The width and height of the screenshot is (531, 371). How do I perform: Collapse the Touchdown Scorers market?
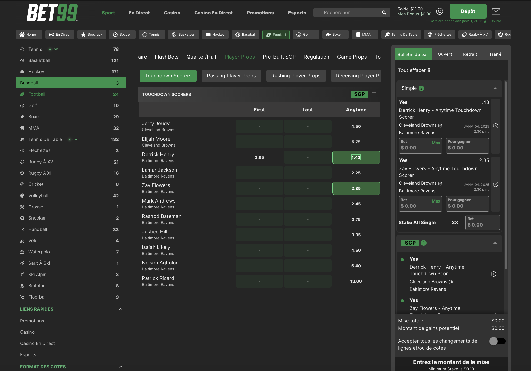click(x=374, y=93)
